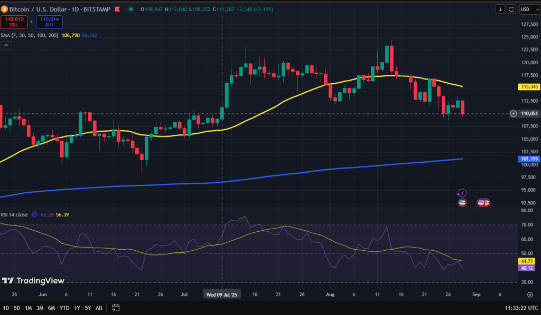Click the down arrow icon beside USD
This screenshot has height=315, width=541.
(500, 9)
